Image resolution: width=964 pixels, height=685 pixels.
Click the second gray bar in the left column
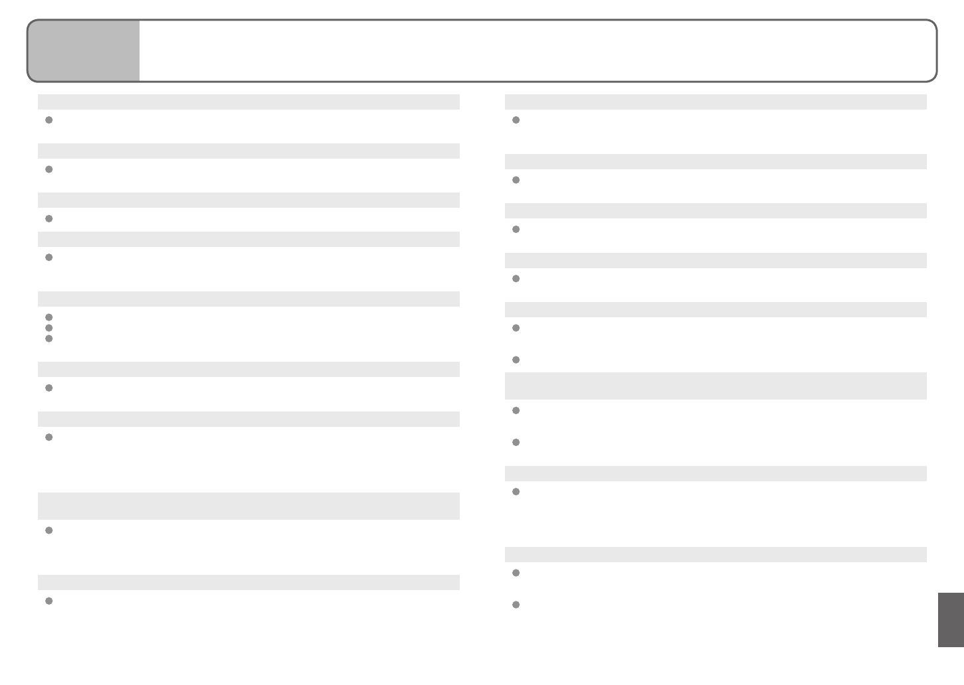pyautogui.click(x=248, y=151)
